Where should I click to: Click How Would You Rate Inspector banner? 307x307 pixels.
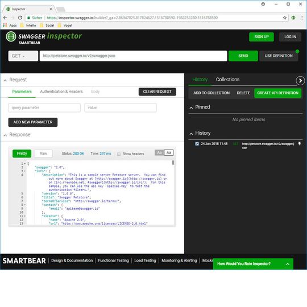[253, 264]
